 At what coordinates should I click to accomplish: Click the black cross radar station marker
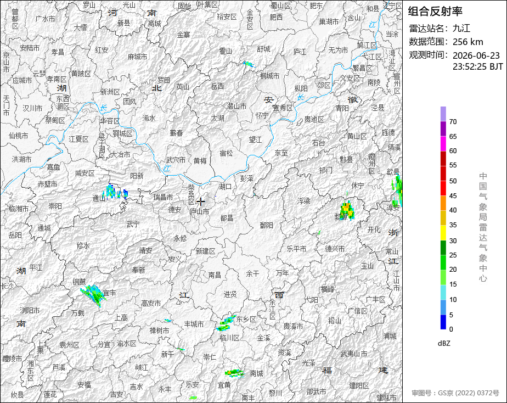coord(201,201)
